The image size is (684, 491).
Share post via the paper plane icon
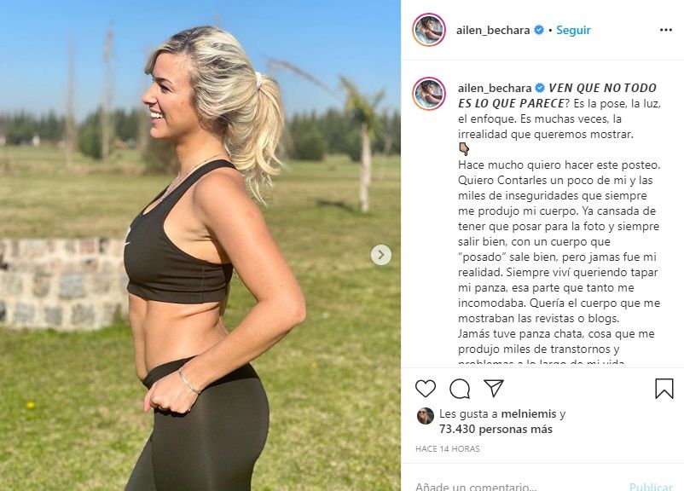pos(494,388)
